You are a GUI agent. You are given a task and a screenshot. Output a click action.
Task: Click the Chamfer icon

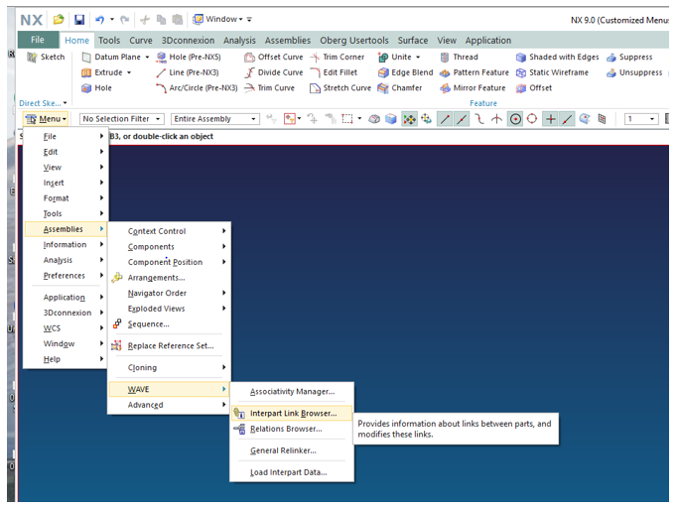coord(382,88)
